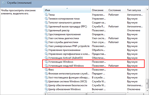Click gear icon of Удостоверение приложения
The height and width of the screenshot is (95, 149).
pos(46,34)
